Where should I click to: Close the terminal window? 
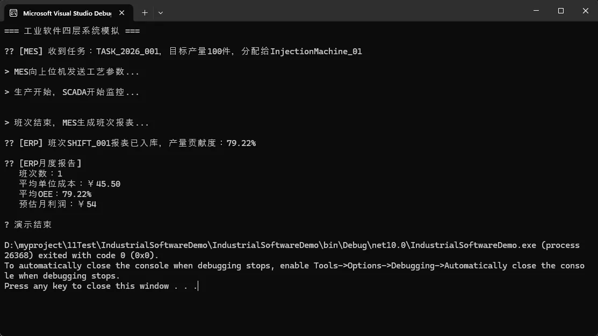coord(585,11)
